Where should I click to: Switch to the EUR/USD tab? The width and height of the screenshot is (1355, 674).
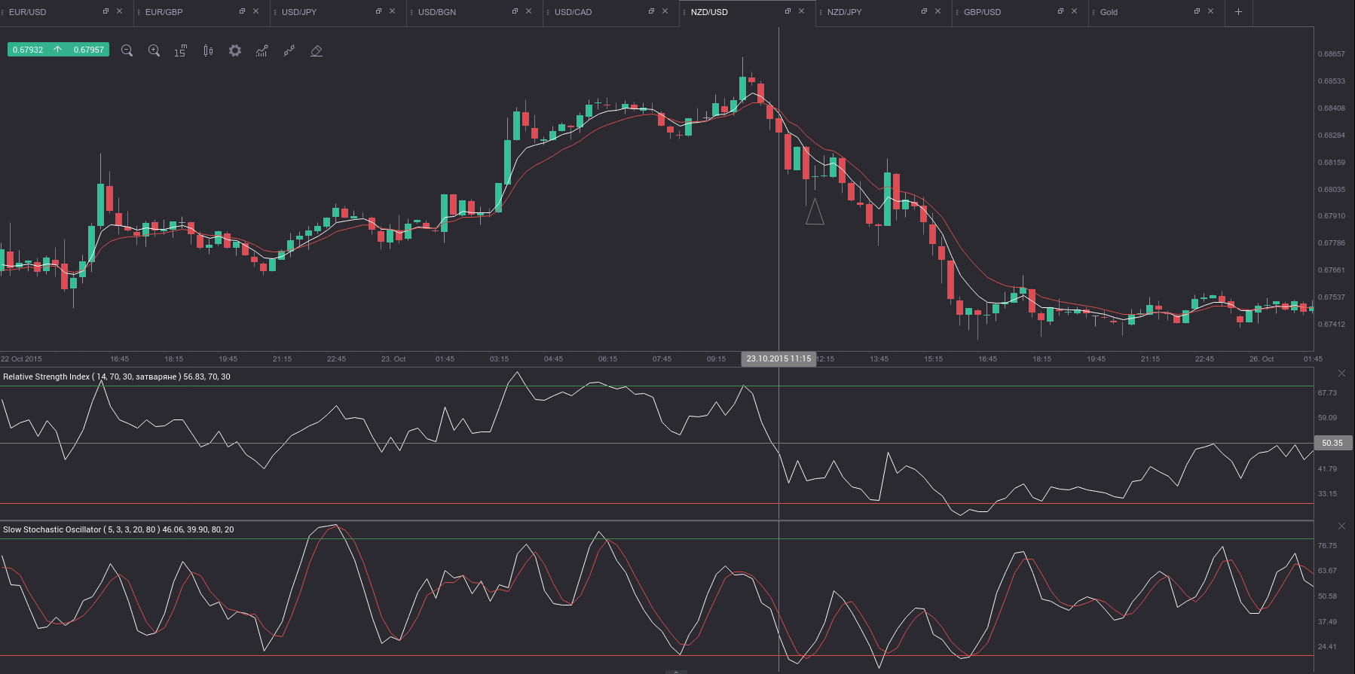coord(28,12)
